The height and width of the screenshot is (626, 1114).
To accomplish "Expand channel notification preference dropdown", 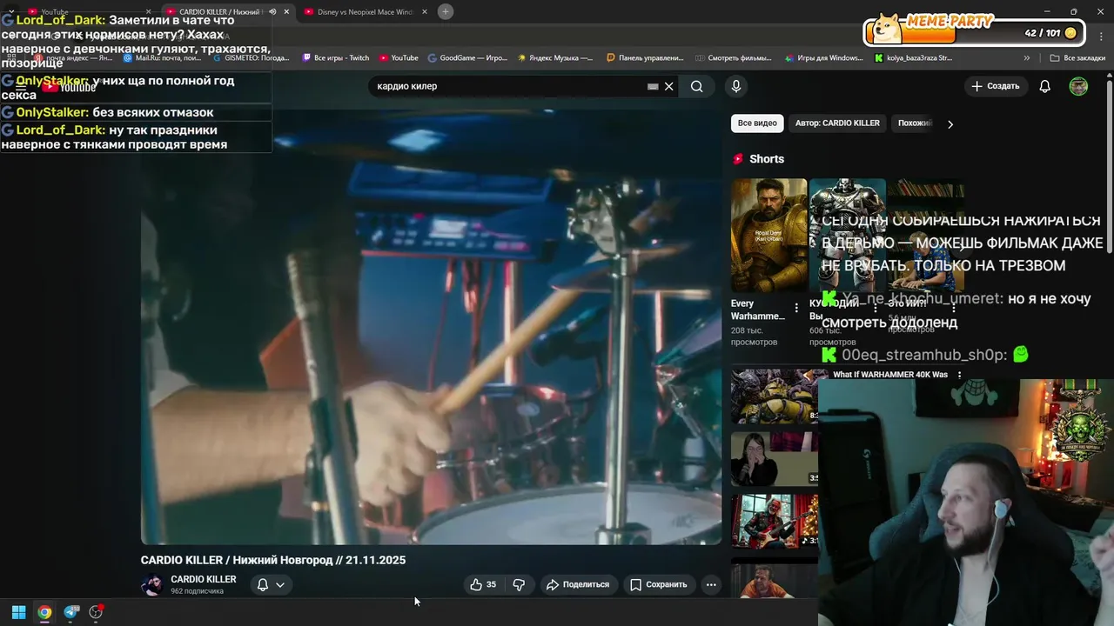I will (x=271, y=584).
